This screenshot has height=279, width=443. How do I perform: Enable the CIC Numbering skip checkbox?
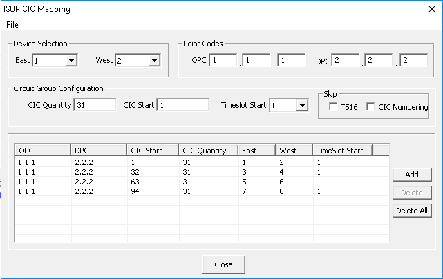click(370, 107)
